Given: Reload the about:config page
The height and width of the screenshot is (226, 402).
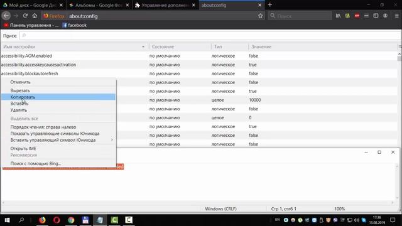Looking at the screenshot, I should (x=25, y=16).
